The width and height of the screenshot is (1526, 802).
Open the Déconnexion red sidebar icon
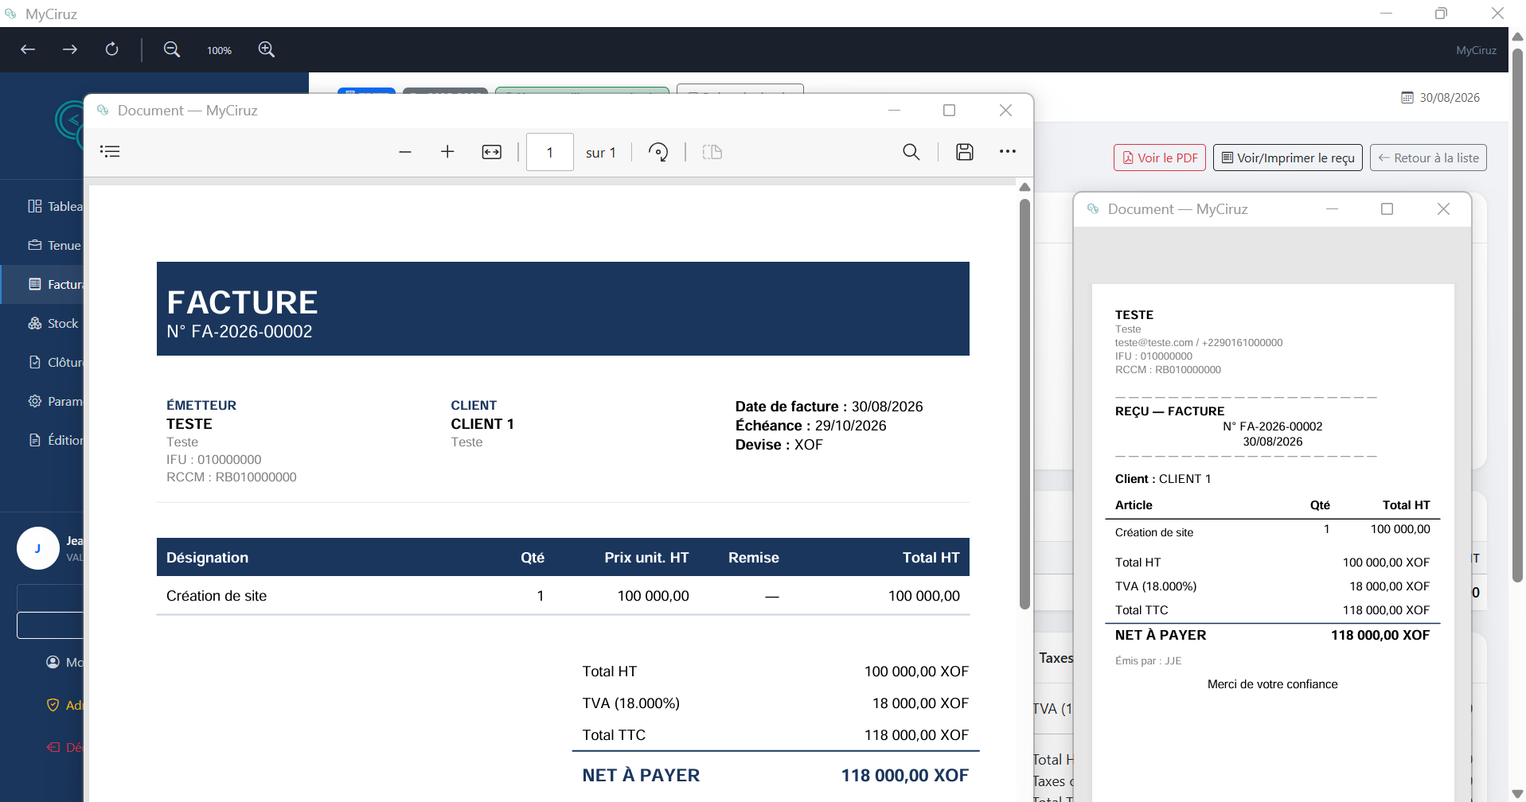53,747
